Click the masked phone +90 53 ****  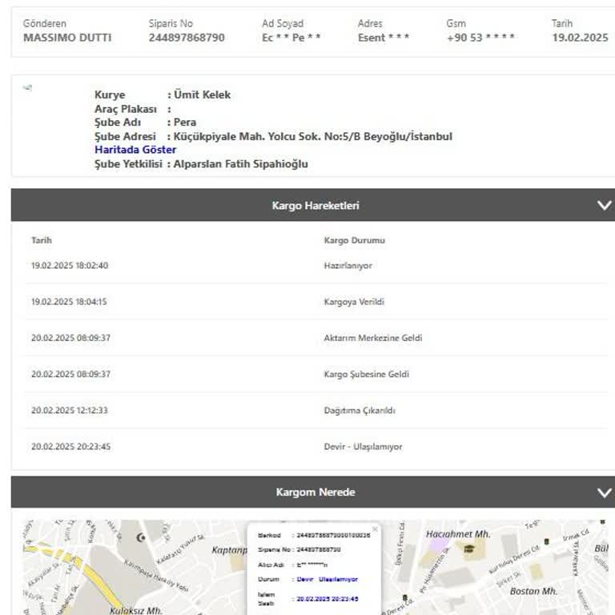pyautogui.click(x=480, y=38)
